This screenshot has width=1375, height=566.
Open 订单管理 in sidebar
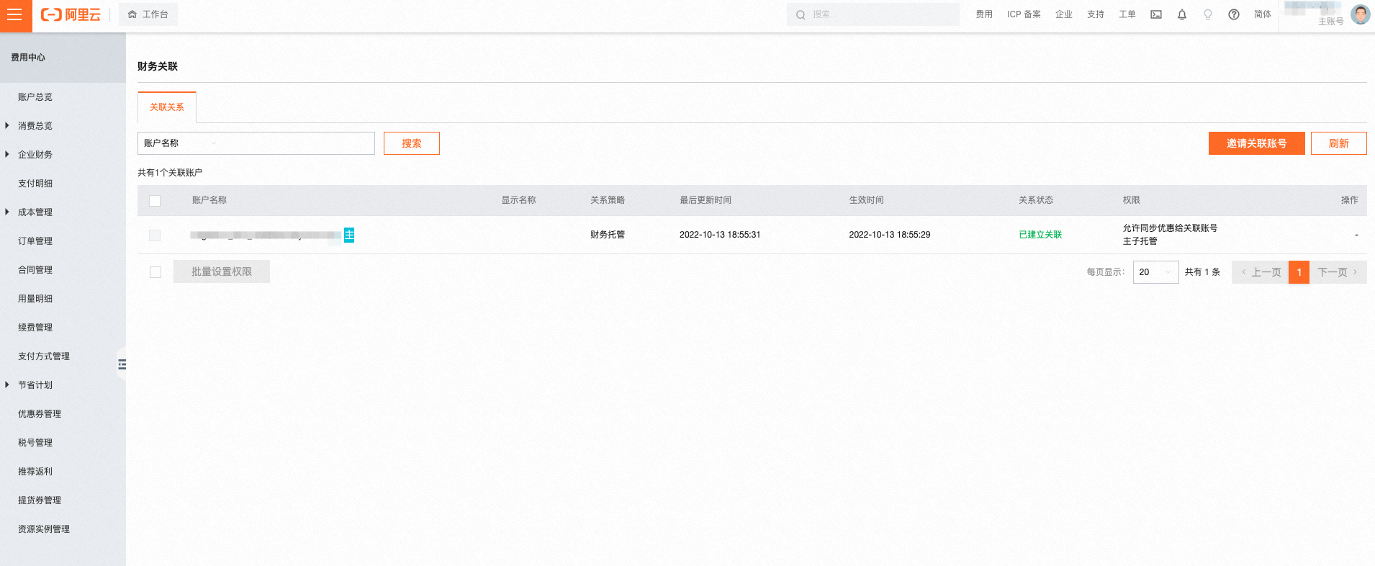pyautogui.click(x=35, y=241)
